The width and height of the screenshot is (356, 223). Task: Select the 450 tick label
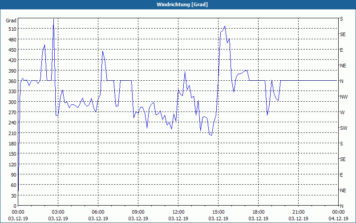pyautogui.click(x=12, y=50)
